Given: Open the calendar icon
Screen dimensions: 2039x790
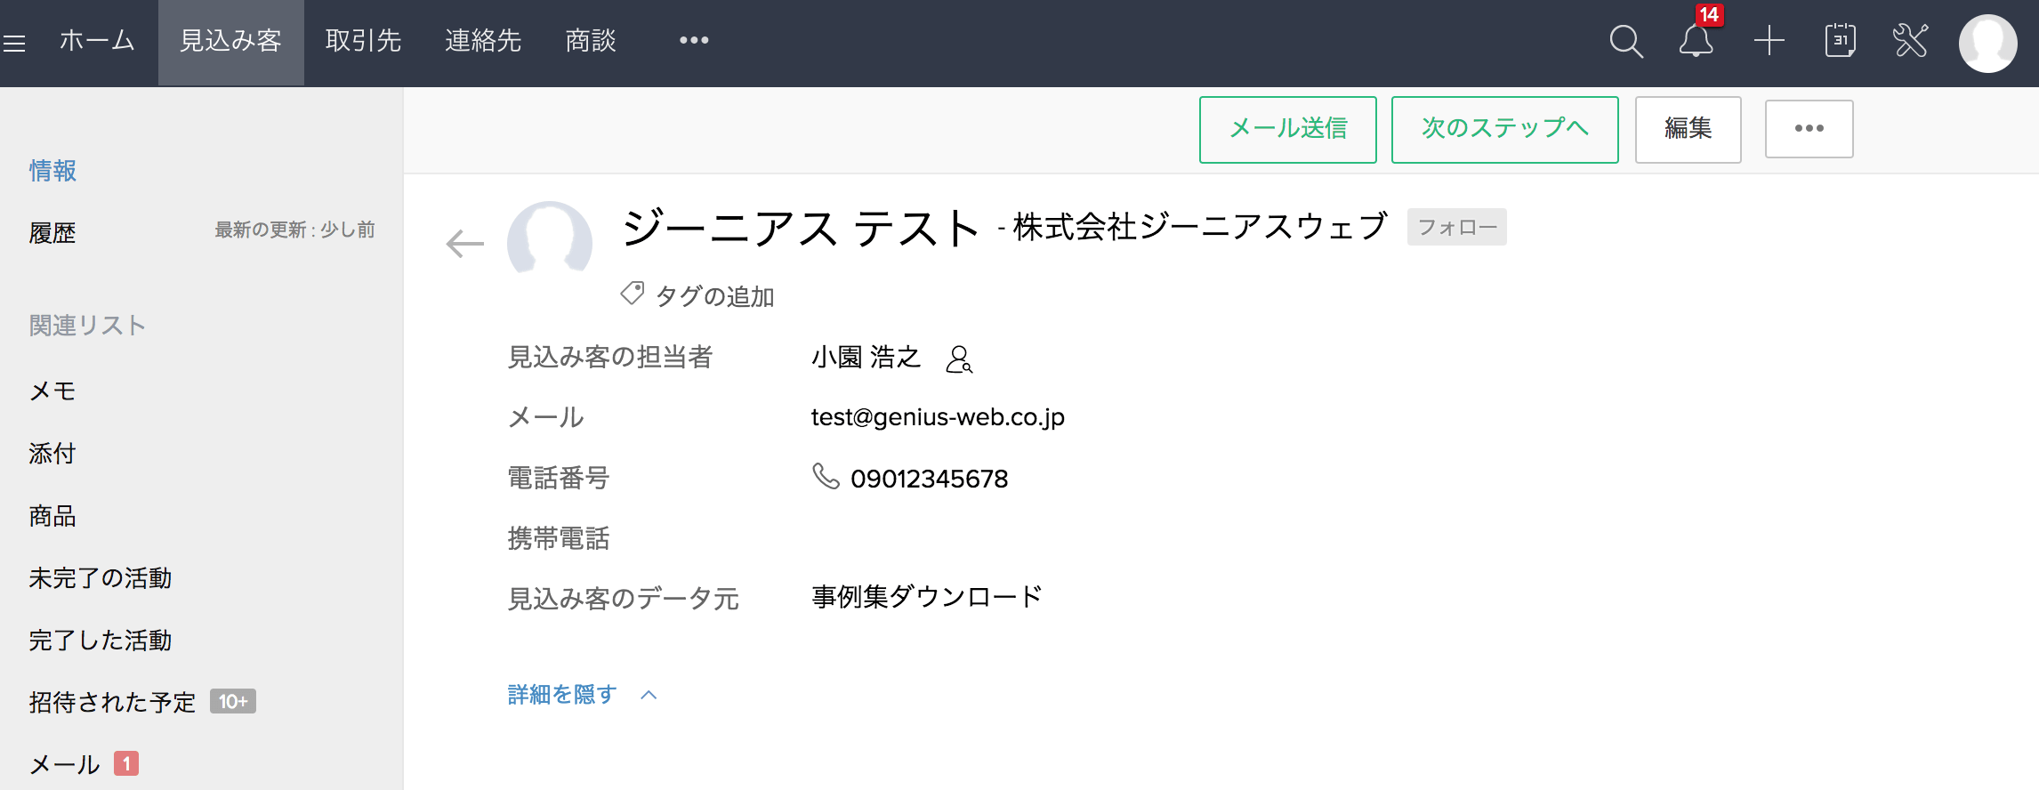Looking at the screenshot, I should coord(1840,41).
